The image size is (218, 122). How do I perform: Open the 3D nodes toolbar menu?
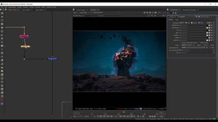[x=2, y=46]
